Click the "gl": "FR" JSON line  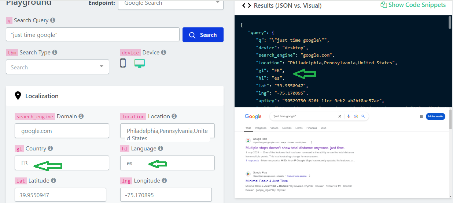(x=270, y=70)
